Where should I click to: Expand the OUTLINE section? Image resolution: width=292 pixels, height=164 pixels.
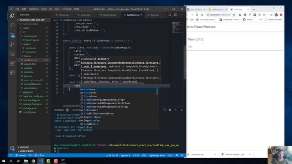(24, 147)
